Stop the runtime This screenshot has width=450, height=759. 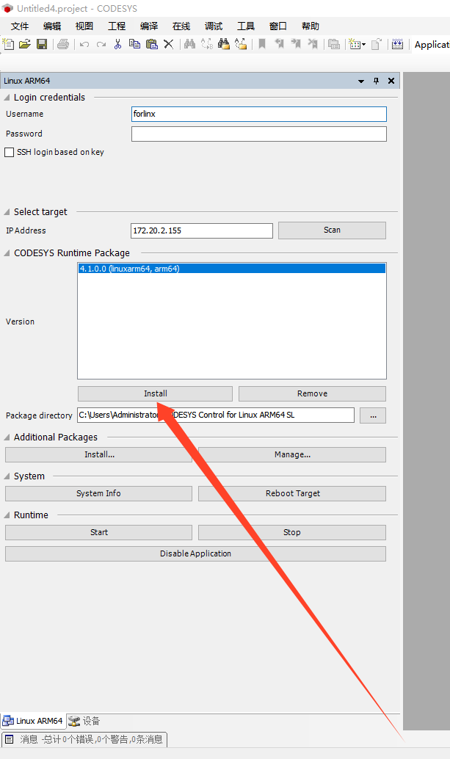pyautogui.click(x=292, y=532)
